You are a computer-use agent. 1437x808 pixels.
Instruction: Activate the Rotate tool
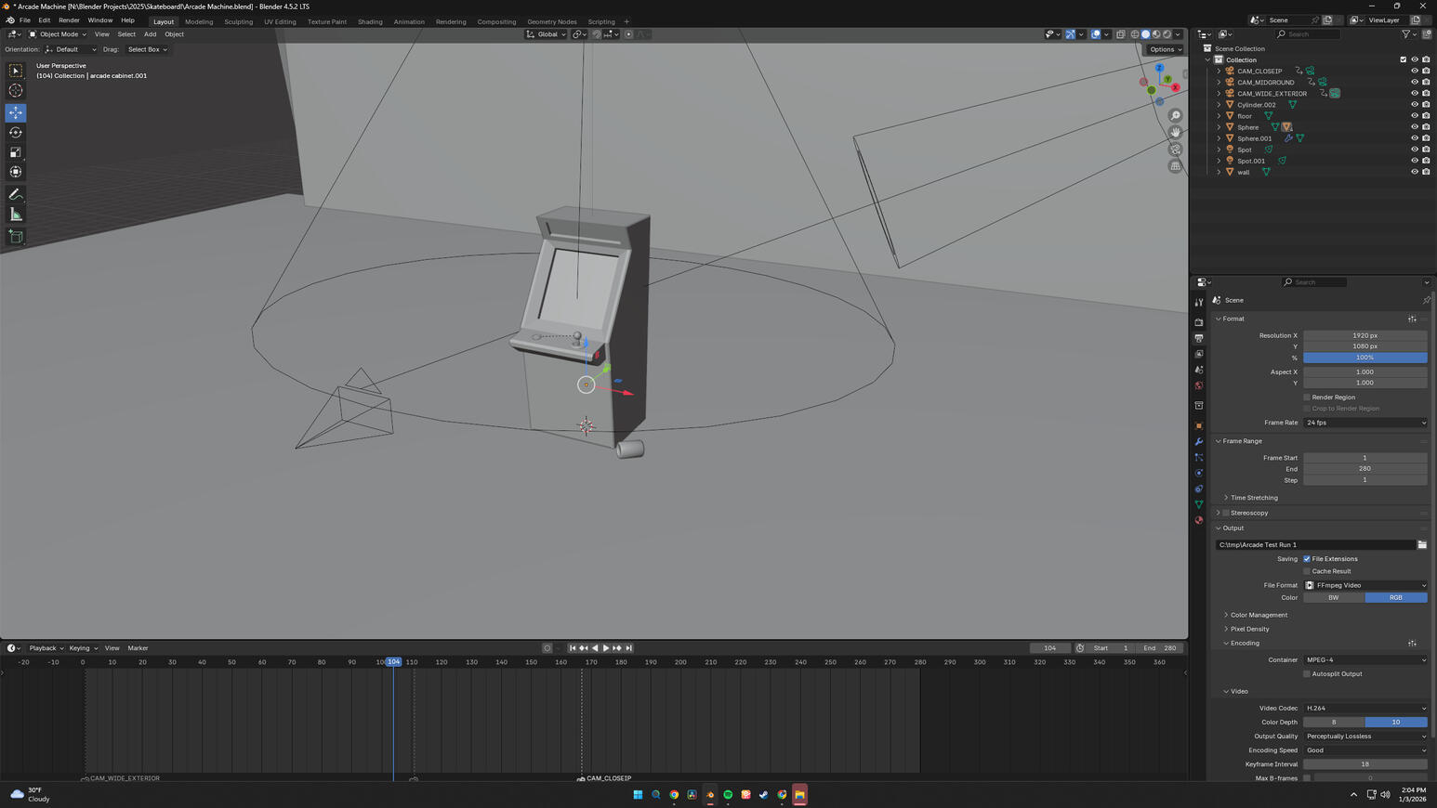point(16,133)
